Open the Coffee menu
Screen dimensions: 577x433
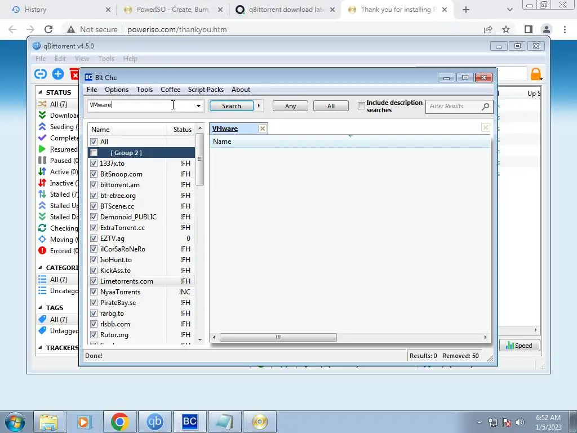170,90
